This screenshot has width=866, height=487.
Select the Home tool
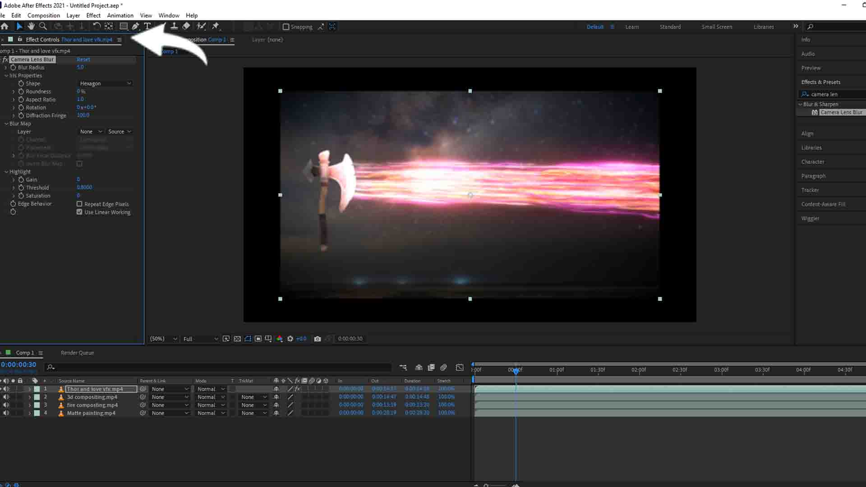click(5, 26)
